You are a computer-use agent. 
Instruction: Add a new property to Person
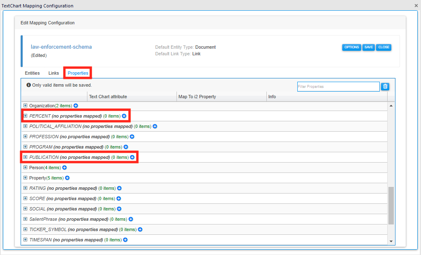[x=64, y=168]
